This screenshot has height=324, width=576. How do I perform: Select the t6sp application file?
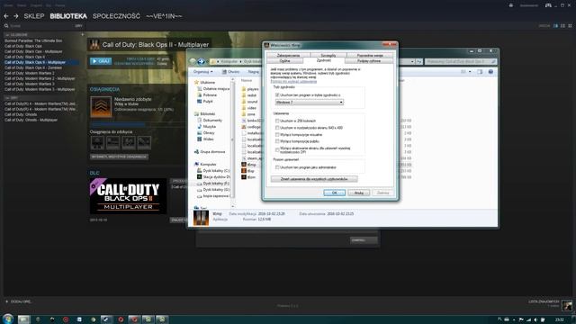tap(248, 171)
